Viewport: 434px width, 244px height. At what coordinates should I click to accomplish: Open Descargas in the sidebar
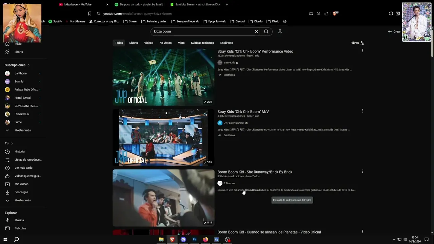pos(21,192)
